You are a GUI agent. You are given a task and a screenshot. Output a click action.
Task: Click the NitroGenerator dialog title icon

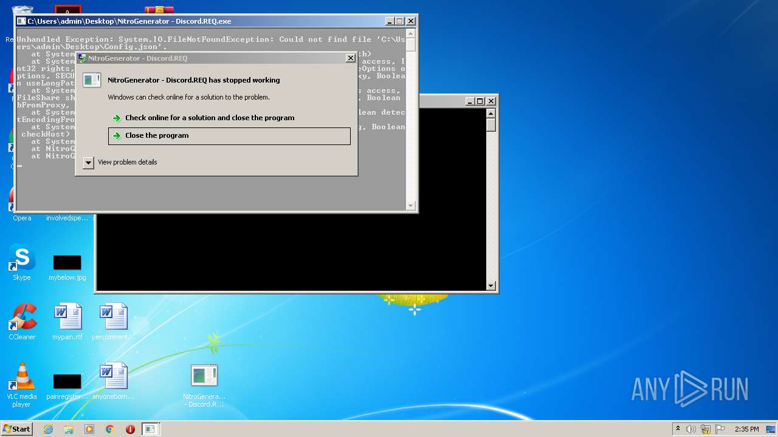(x=82, y=58)
